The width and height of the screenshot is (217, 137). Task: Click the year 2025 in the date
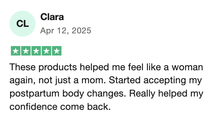click(81, 30)
